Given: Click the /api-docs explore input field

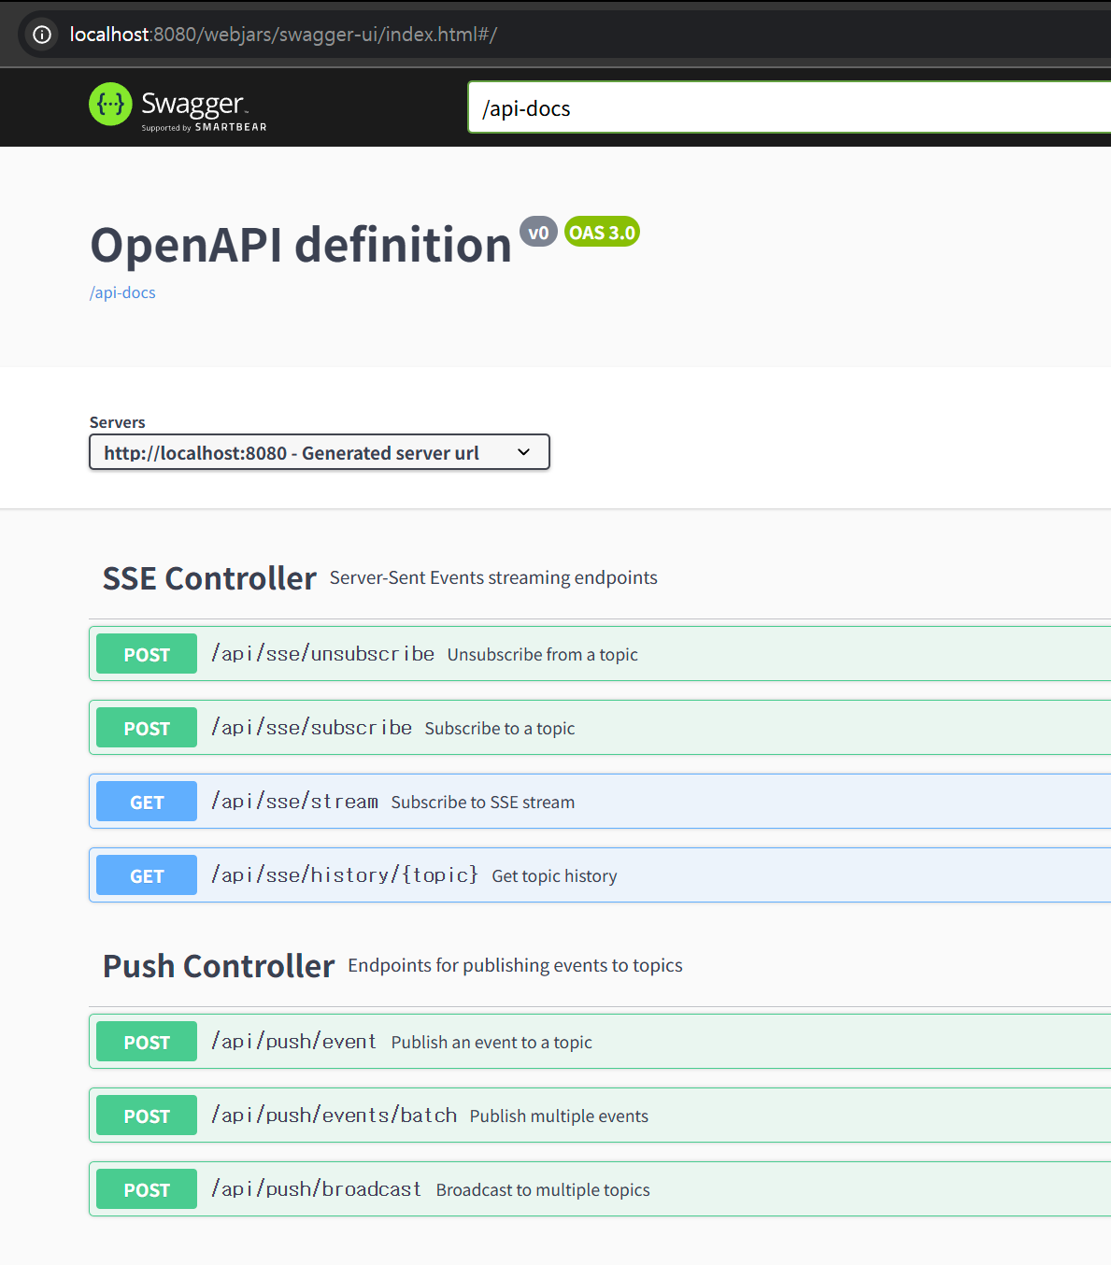Looking at the screenshot, I should pyautogui.click(x=785, y=108).
